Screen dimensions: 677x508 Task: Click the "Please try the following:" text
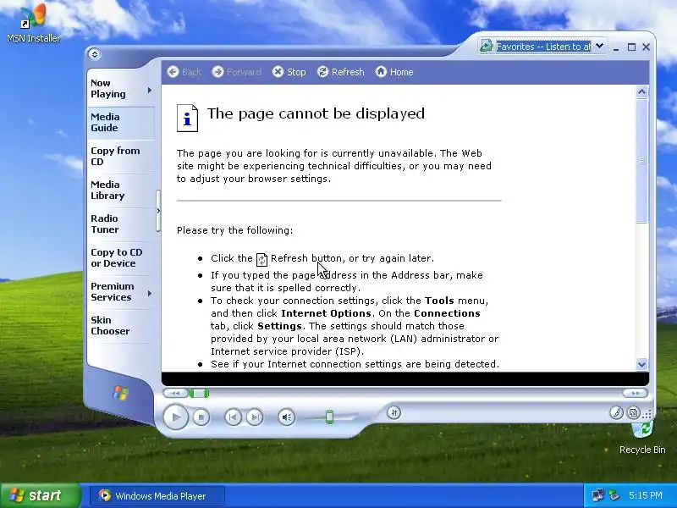pyautogui.click(x=234, y=230)
